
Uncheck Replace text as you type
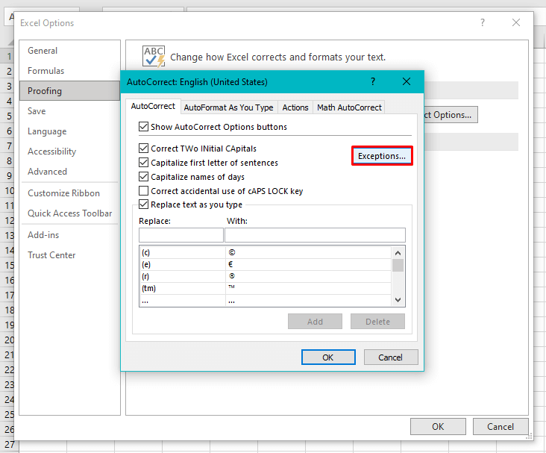144,204
